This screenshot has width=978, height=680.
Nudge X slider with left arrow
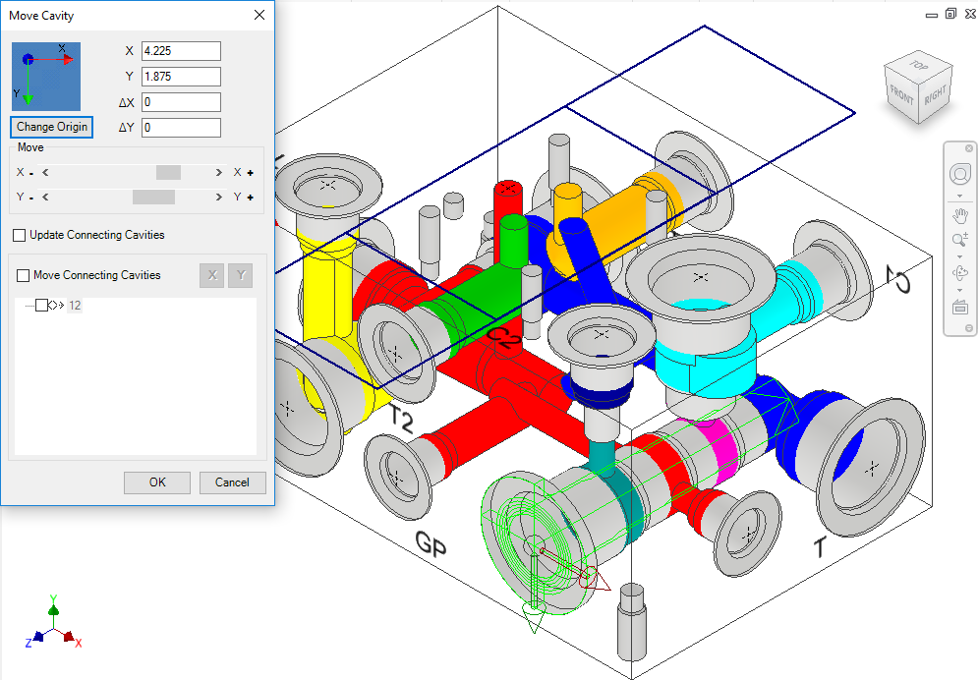(x=45, y=173)
